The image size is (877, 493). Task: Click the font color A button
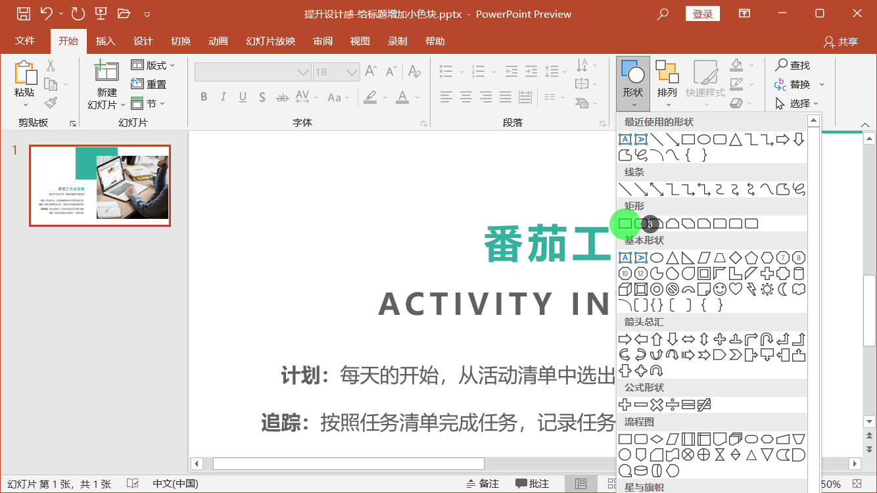(402, 97)
